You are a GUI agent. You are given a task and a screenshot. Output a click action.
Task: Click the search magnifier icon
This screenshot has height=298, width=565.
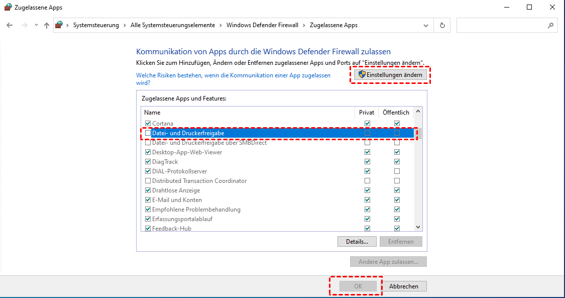pos(550,26)
